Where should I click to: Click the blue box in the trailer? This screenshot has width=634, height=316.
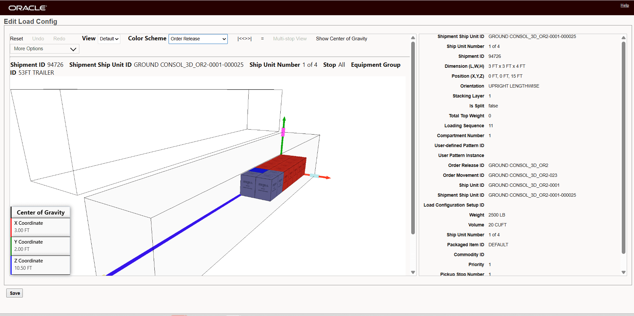[259, 171]
